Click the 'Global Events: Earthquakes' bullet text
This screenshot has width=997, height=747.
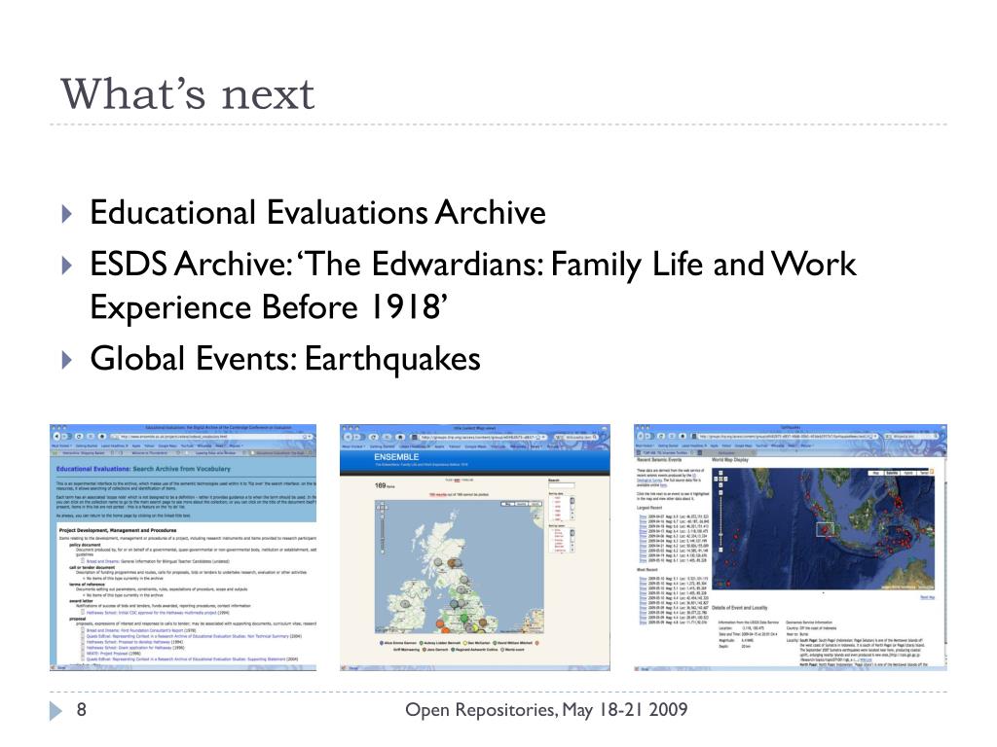coord(285,359)
